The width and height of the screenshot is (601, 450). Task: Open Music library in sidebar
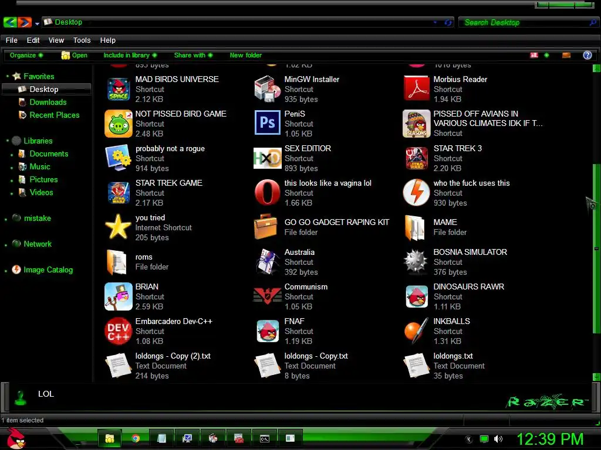tap(40, 166)
